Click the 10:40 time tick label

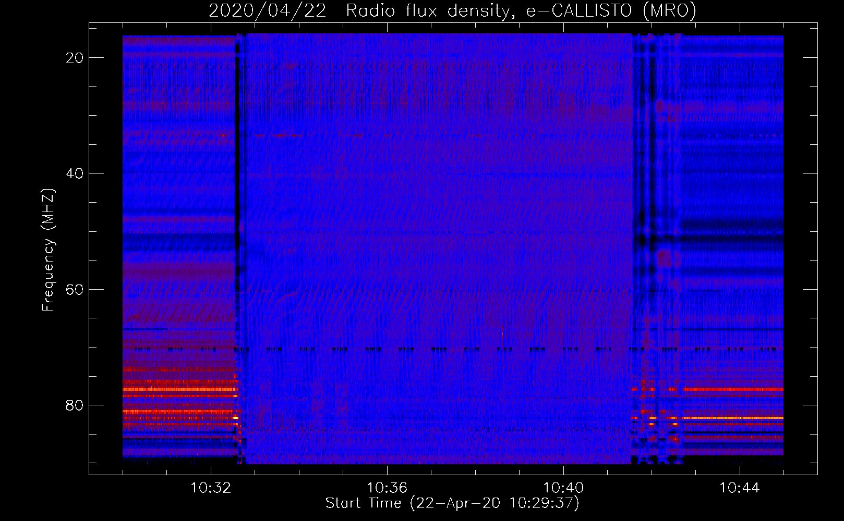click(563, 488)
